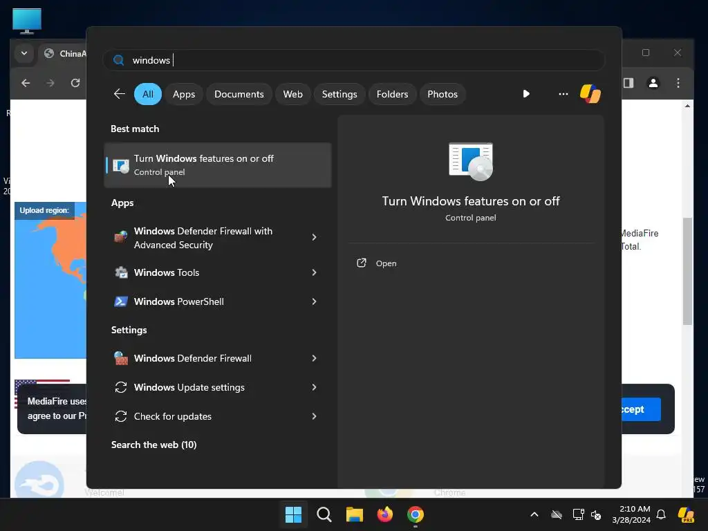The height and width of the screenshot is (531, 708).
Task: Open Chrome's three-dot menu
Action: [x=678, y=83]
